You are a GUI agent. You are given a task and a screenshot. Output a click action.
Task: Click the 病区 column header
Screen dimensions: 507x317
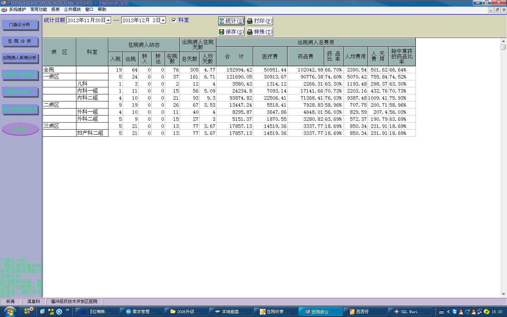(x=59, y=52)
